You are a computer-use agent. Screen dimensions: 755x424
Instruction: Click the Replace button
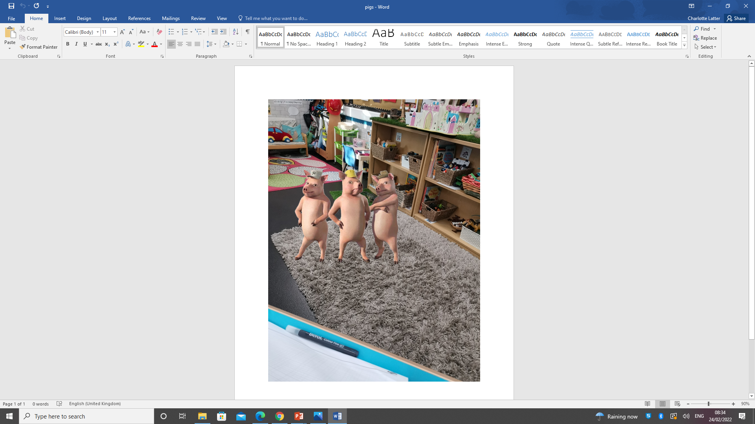705,38
